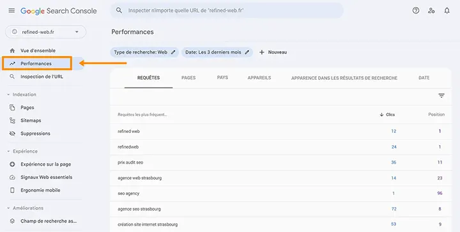Screen dimensions: 460x232
Task: Open the refined-web.fr property selector
Action: [x=46, y=32]
